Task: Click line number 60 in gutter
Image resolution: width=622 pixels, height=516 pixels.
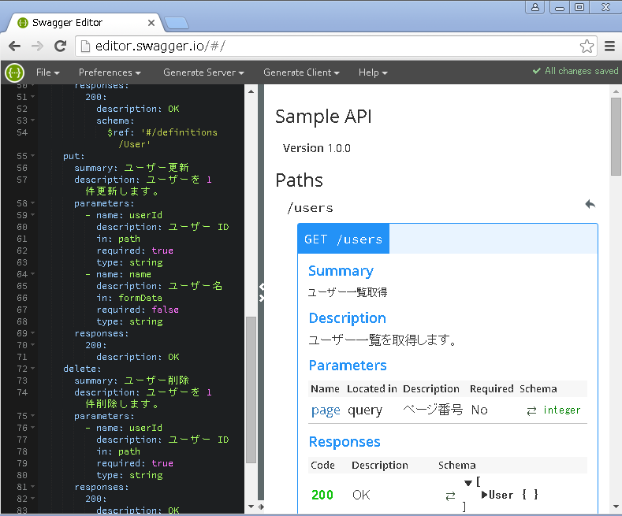Action: click(22, 227)
